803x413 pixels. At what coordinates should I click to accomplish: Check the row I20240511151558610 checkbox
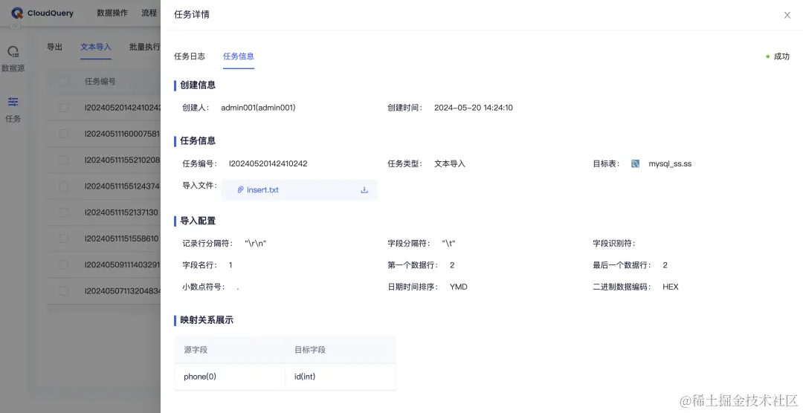[63, 238]
